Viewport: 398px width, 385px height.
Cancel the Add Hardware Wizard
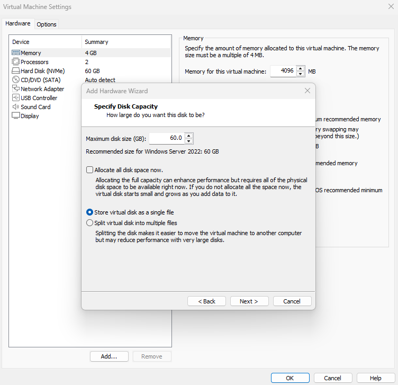tap(292, 301)
